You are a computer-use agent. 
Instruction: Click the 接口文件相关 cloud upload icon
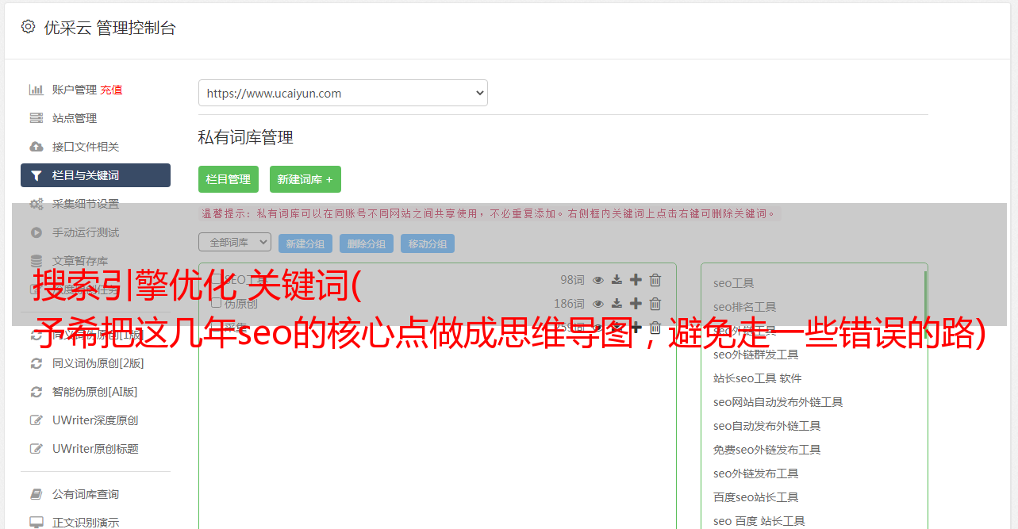tap(36, 147)
